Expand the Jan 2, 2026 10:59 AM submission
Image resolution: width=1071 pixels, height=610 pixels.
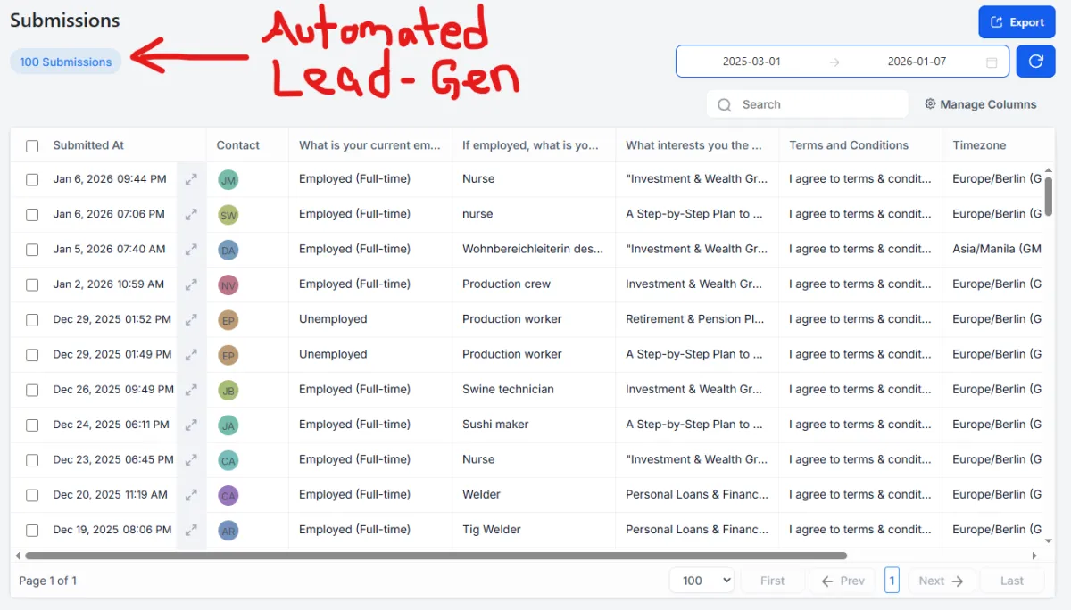click(x=191, y=284)
